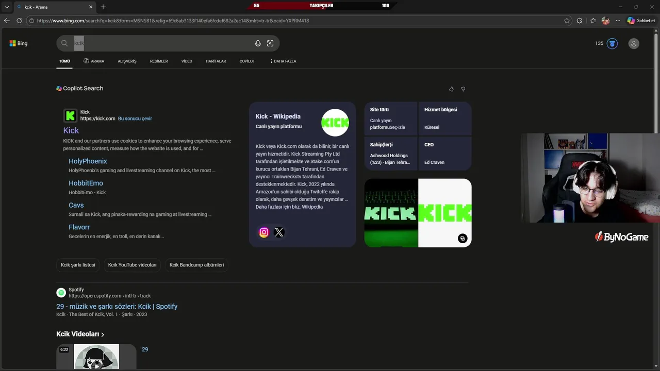Open the Cavs sublink
The width and height of the screenshot is (660, 371).
76,205
